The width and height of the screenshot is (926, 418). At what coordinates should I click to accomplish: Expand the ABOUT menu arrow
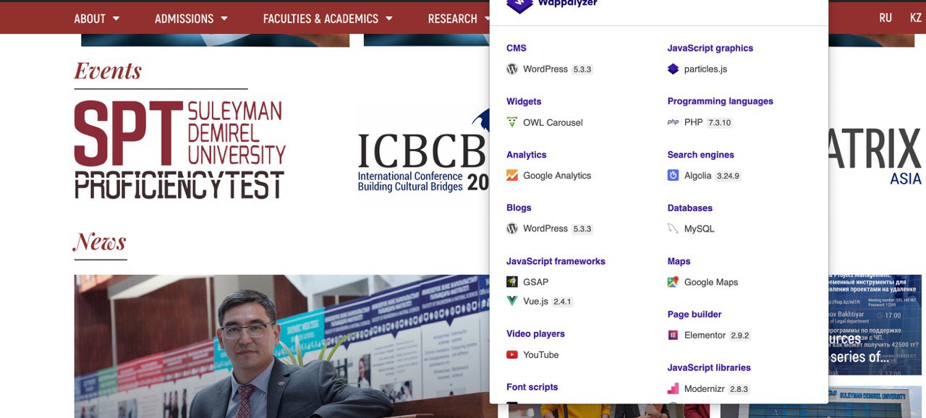click(x=116, y=18)
